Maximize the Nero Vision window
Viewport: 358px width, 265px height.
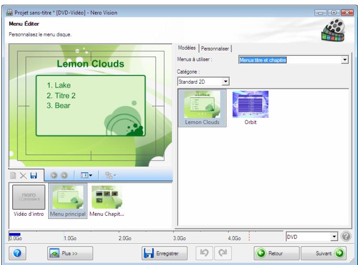click(334, 12)
